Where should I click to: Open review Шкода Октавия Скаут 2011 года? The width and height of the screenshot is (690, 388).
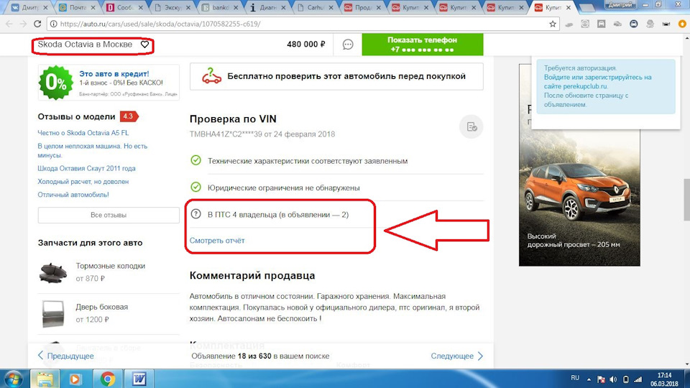86,168
